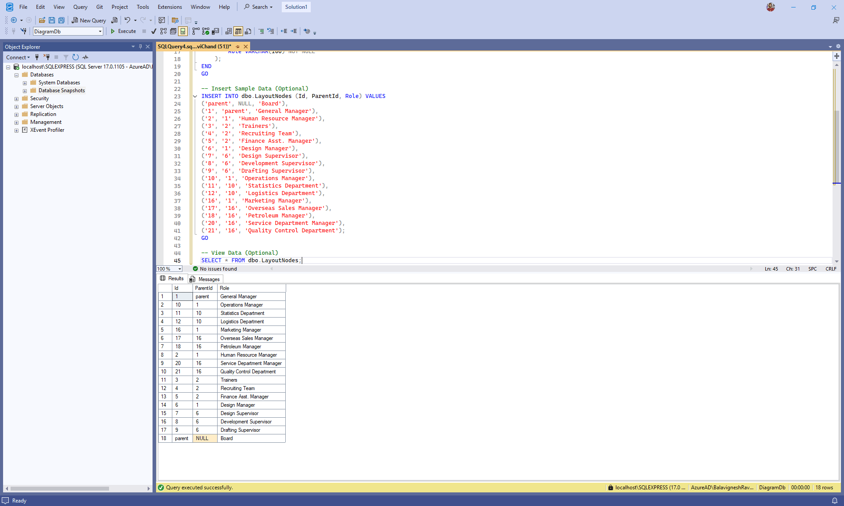Select the Replication tree item

[43, 114]
